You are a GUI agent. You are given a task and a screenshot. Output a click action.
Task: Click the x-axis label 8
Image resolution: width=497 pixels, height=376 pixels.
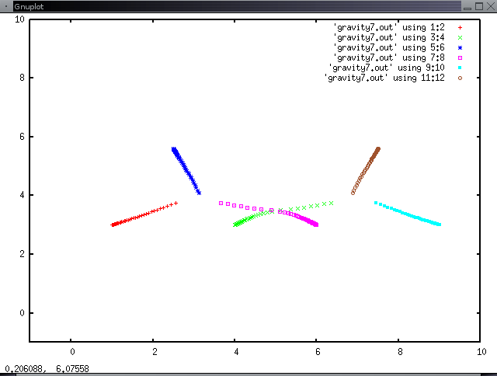(400, 352)
